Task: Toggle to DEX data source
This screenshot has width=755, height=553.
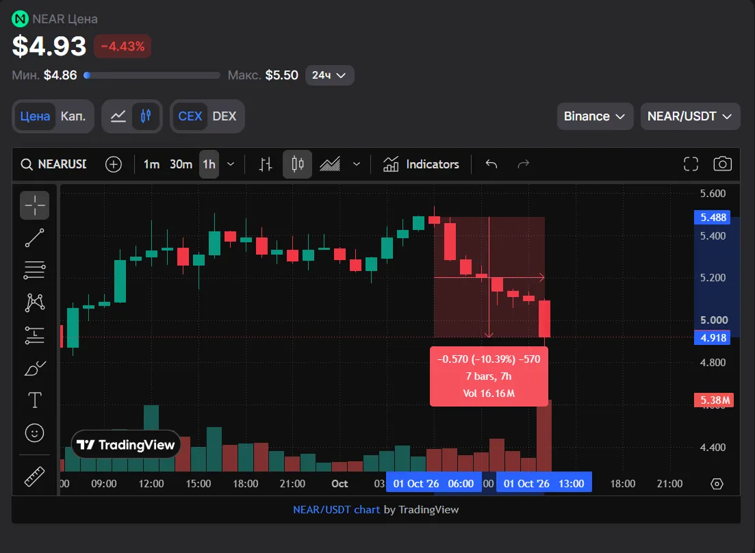Action: coord(225,116)
